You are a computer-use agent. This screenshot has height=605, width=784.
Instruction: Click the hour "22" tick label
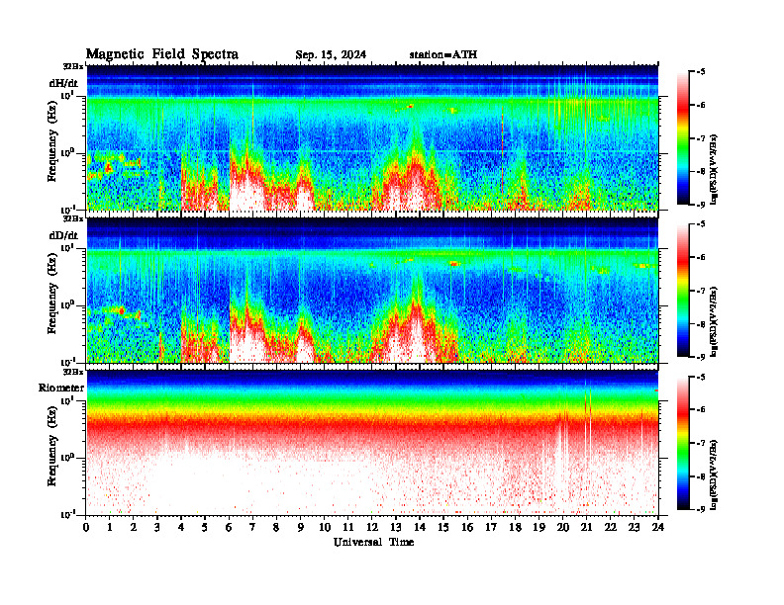(610, 527)
